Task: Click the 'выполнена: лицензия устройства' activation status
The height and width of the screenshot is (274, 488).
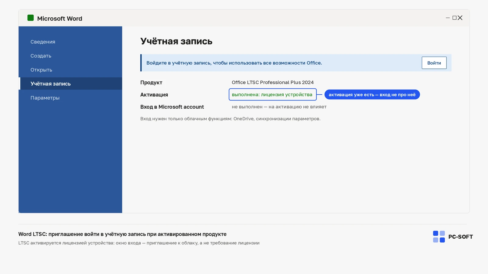Action: [273, 94]
